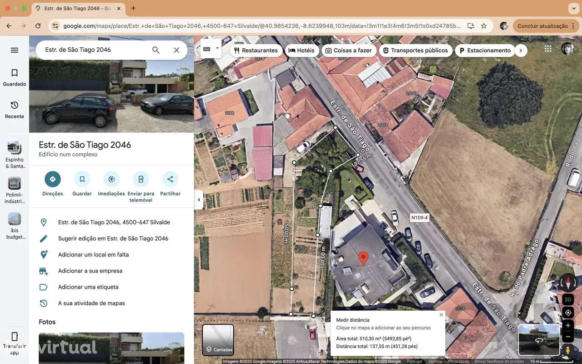Select the Direções icon

(x=52, y=179)
